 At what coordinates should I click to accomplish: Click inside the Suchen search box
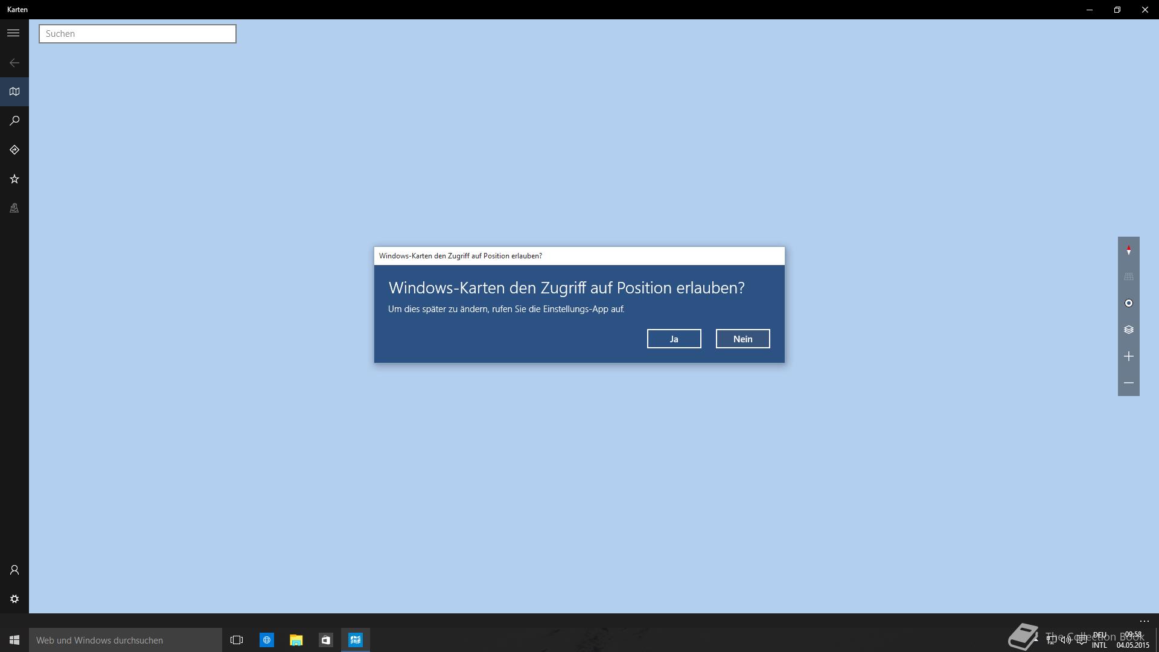point(138,34)
